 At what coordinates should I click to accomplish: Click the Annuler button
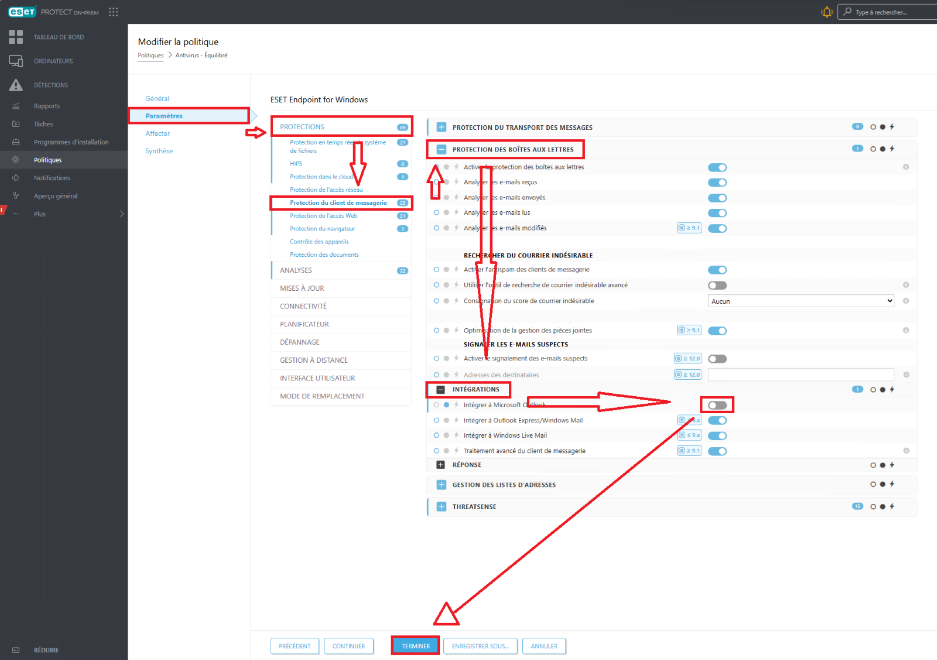point(544,646)
